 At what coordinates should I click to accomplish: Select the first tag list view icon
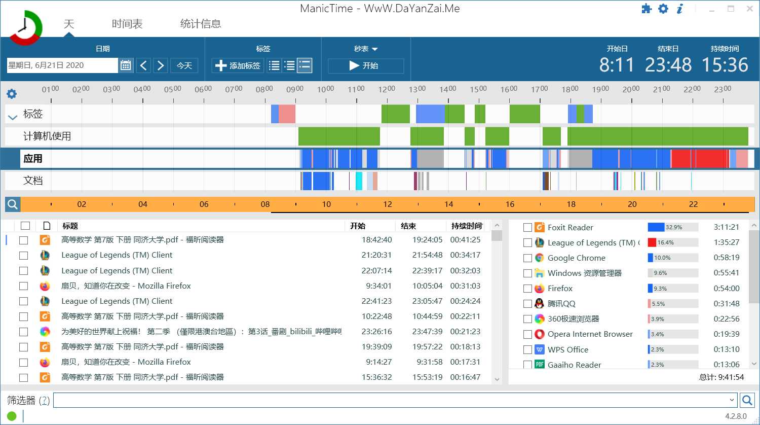[x=274, y=65]
